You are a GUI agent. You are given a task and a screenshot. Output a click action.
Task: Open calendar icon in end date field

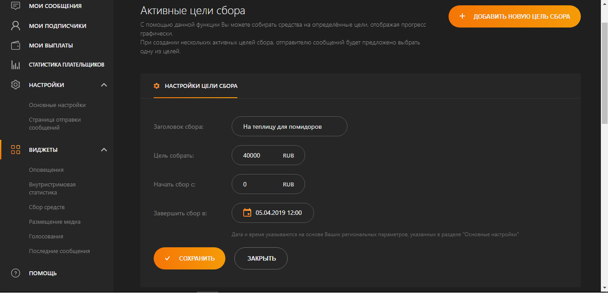247,213
